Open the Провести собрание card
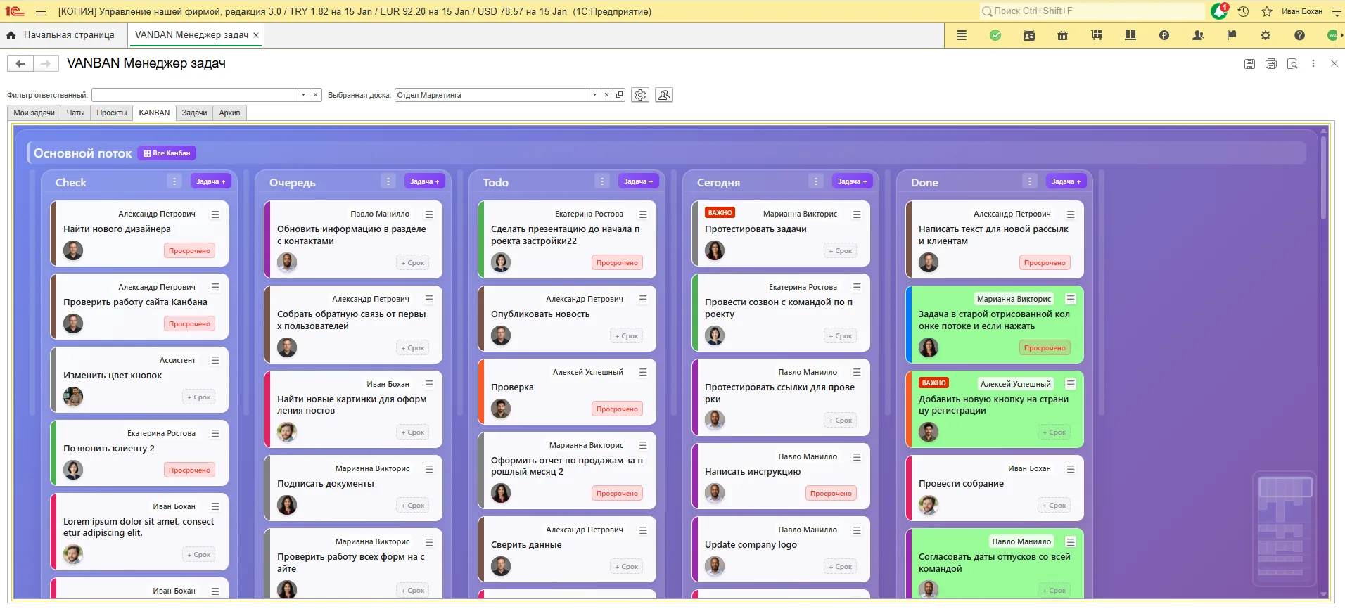The width and height of the screenshot is (1345, 609). [x=995, y=488]
